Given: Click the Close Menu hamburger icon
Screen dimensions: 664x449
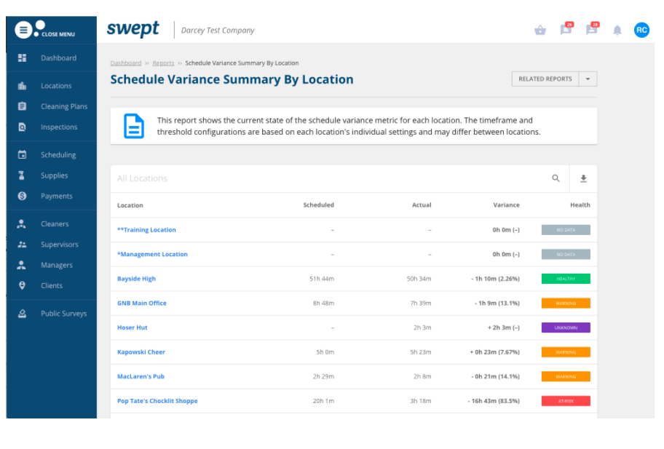Looking at the screenshot, I should (24, 30).
